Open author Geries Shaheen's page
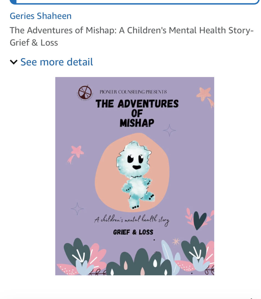The height and width of the screenshot is (299, 261). 40,16
